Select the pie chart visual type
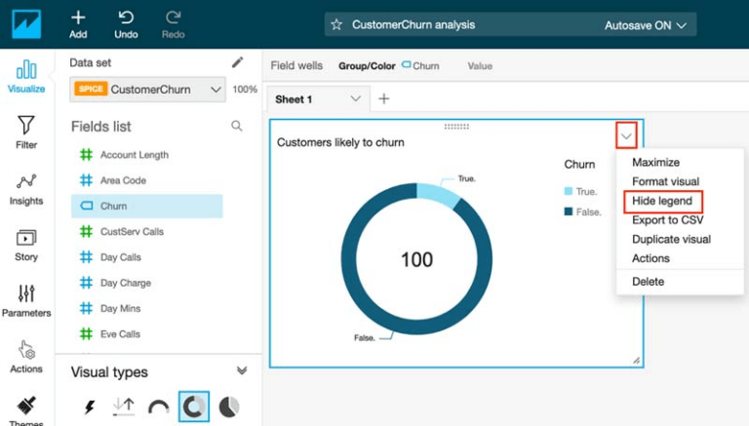This screenshot has height=426, width=749. pos(228,407)
